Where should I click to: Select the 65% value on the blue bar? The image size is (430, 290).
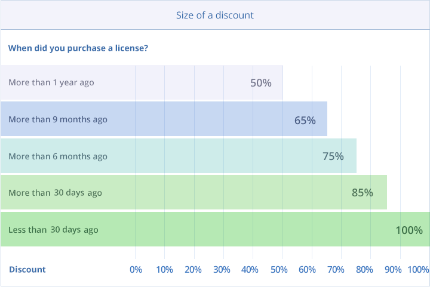pos(305,120)
